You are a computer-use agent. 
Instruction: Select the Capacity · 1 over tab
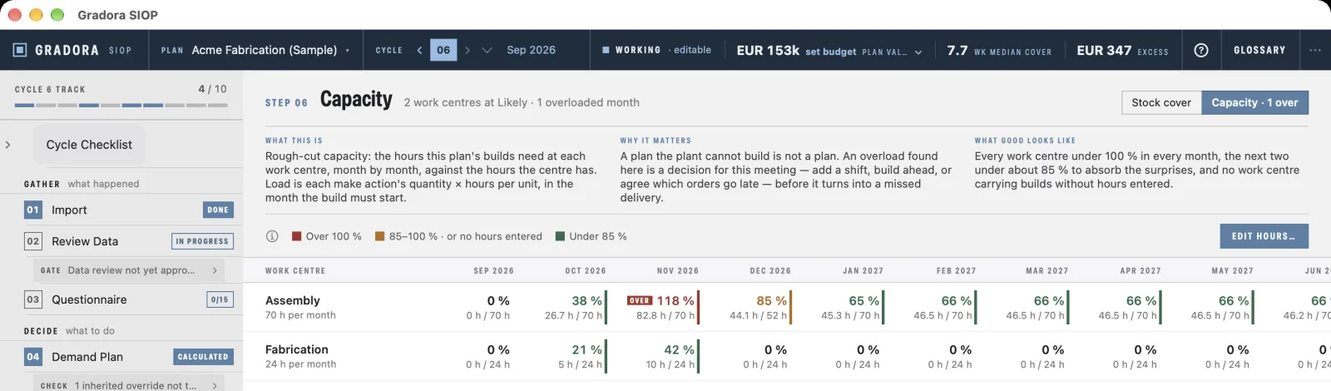pyautogui.click(x=1254, y=102)
